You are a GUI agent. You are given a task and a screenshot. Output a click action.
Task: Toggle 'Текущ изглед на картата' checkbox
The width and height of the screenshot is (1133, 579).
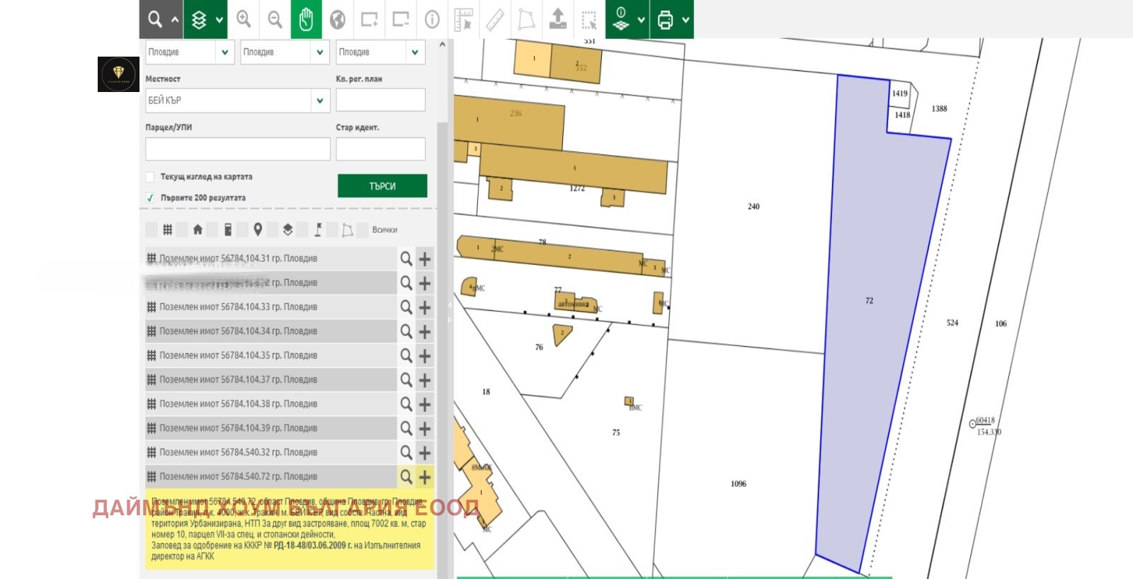point(150,177)
